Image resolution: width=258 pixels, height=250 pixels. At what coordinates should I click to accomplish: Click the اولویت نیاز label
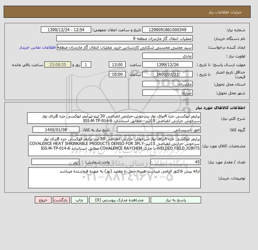(236, 56)
